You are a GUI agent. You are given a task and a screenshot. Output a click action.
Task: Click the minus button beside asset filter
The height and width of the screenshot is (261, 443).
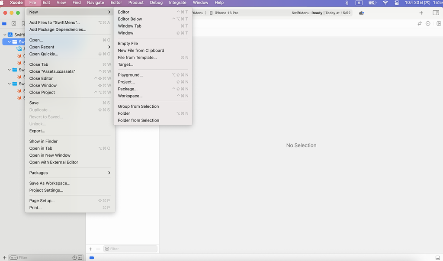pos(98,249)
